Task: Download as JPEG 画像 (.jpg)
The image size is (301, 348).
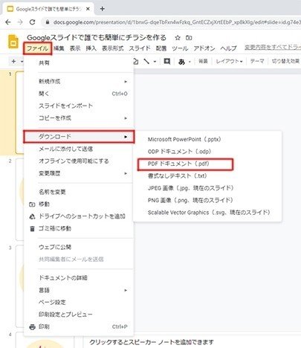Action: click(x=207, y=188)
